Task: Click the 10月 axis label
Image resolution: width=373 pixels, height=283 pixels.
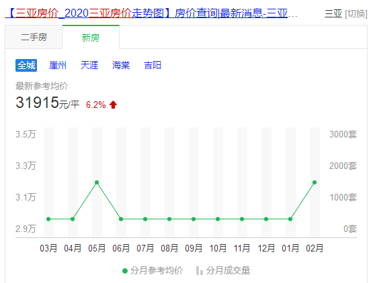Action: pyautogui.click(x=218, y=248)
